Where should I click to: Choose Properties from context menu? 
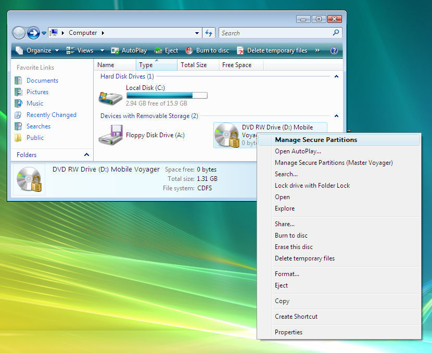tap(339, 332)
